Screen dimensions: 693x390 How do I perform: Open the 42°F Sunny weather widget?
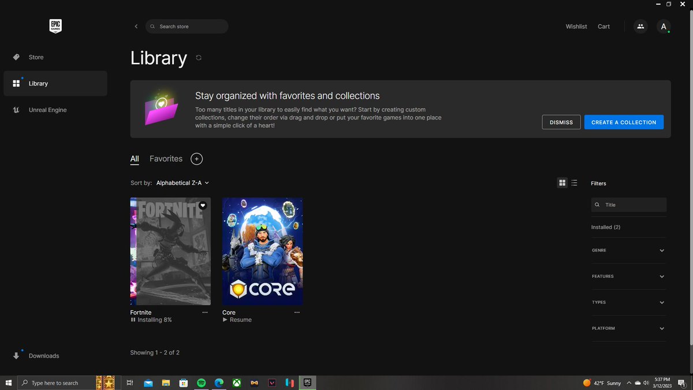click(x=602, y=383)
